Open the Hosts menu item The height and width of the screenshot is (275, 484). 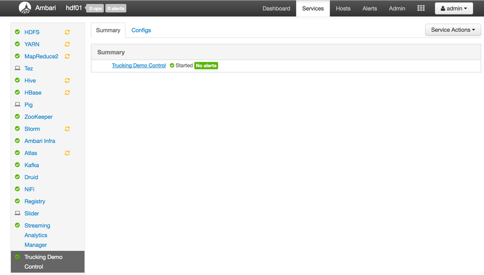coord(343,8)
